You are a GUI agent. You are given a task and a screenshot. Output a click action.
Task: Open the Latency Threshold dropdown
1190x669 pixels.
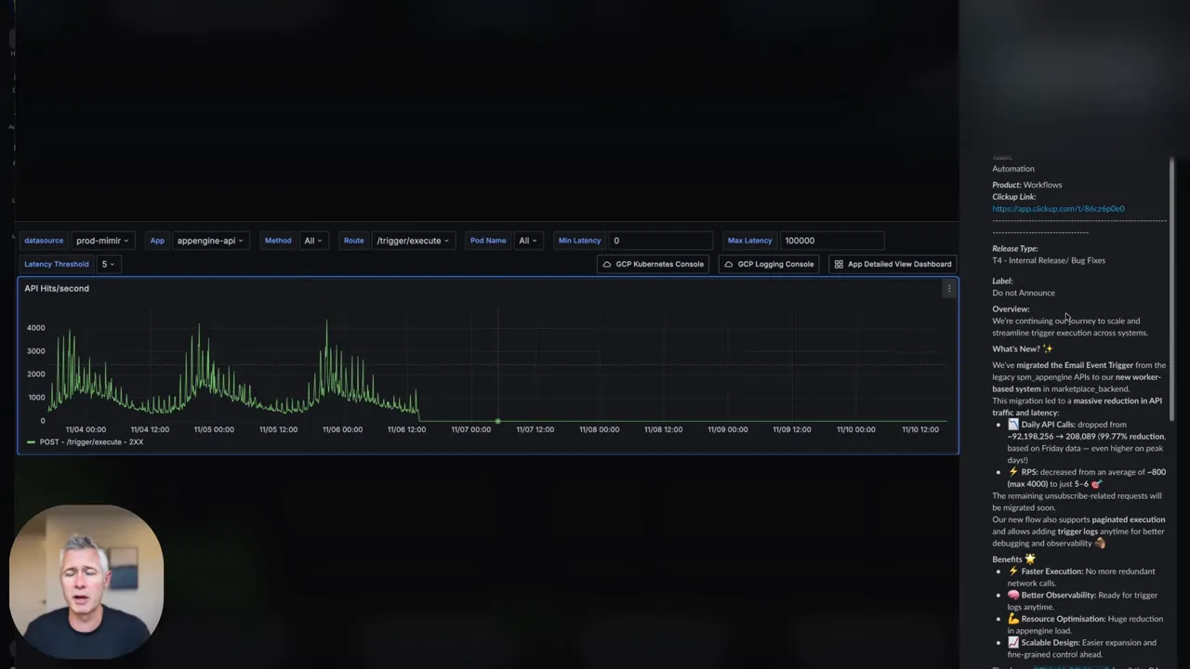(107, 264)
